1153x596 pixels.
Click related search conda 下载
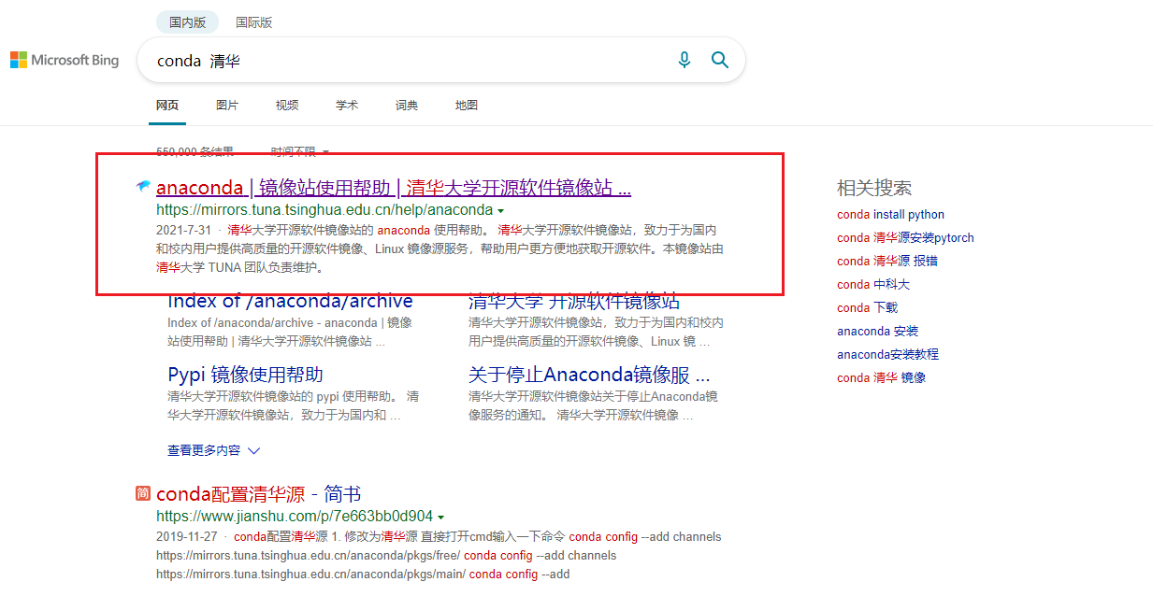pos(867,307)
